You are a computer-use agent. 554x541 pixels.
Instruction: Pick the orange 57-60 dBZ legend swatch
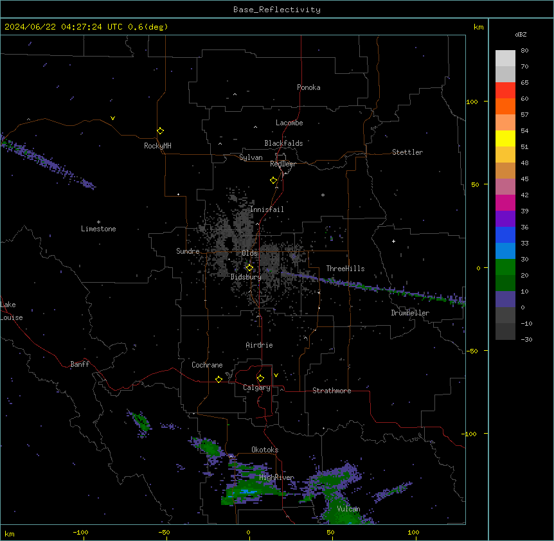505,106
